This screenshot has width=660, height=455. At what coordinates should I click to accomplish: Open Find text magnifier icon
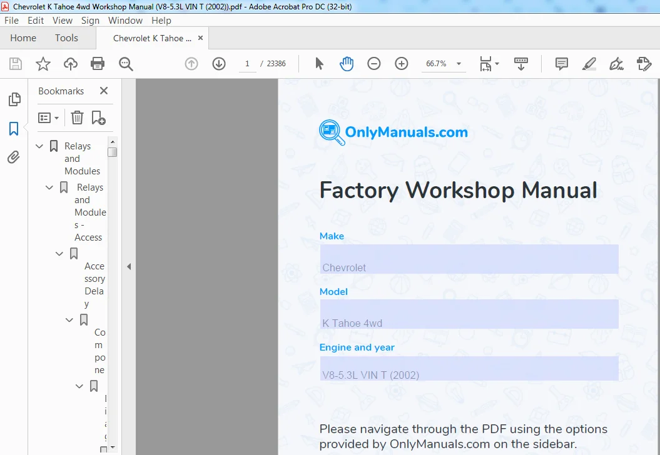coord(126,64)
